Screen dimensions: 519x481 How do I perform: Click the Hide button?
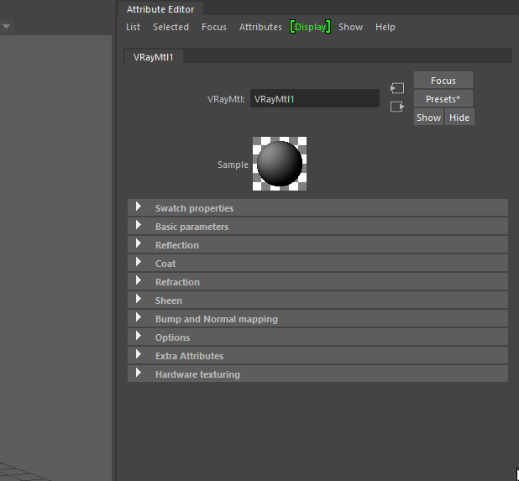tap(459, 118)
